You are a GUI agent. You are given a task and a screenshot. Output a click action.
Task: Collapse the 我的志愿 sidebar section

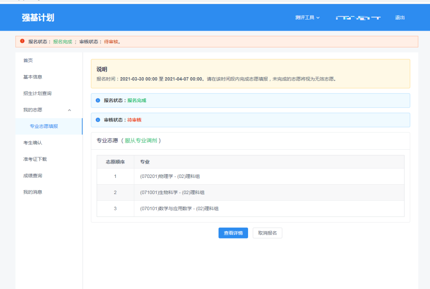click(70, 110)
